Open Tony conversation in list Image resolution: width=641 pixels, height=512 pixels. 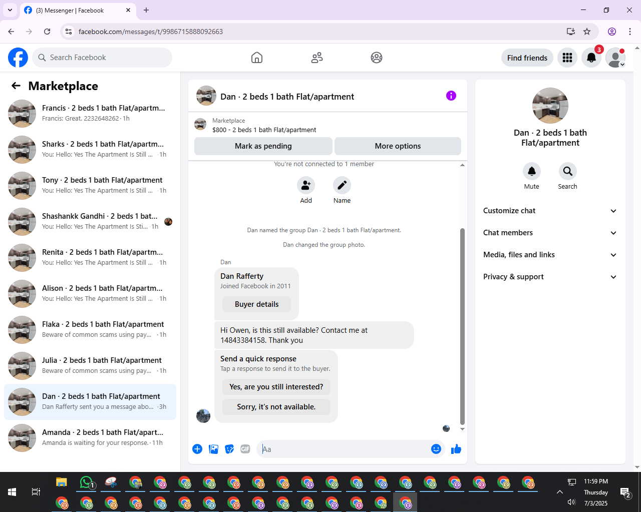[90, 186]
